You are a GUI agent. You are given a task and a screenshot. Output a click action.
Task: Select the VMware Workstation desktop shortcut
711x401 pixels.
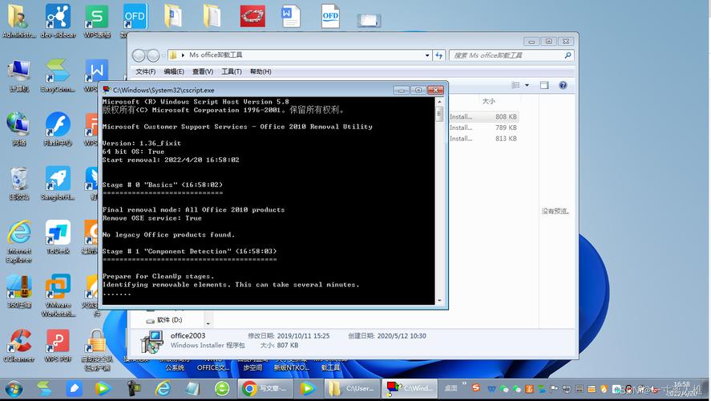coord(58,295)
